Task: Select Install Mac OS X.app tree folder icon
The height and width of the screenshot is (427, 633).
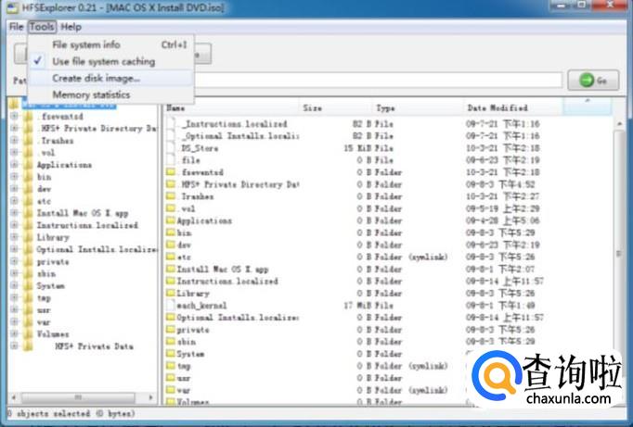Action: tap(28, 213)
